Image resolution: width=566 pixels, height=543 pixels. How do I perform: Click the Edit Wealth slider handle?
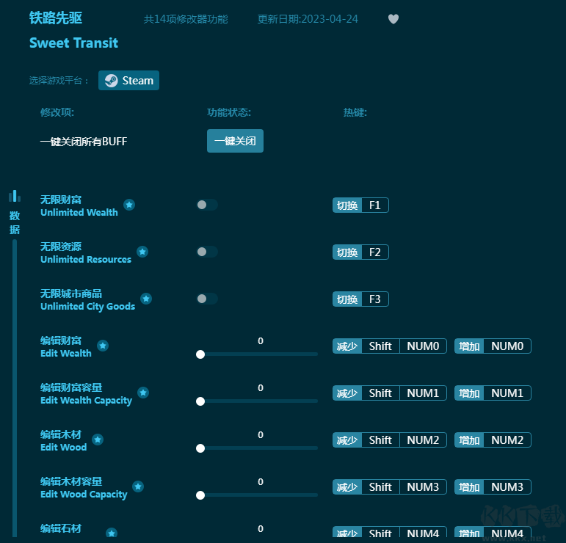coord(200,354)
